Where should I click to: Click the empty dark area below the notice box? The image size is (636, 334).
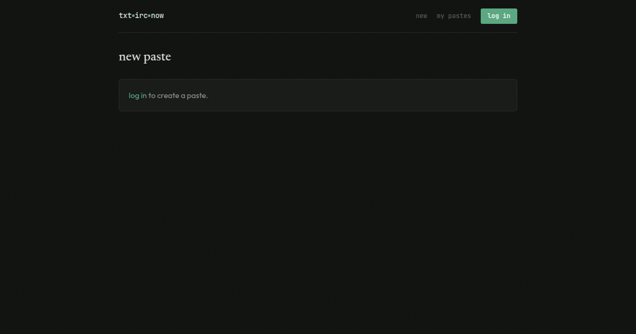point(318,212)
